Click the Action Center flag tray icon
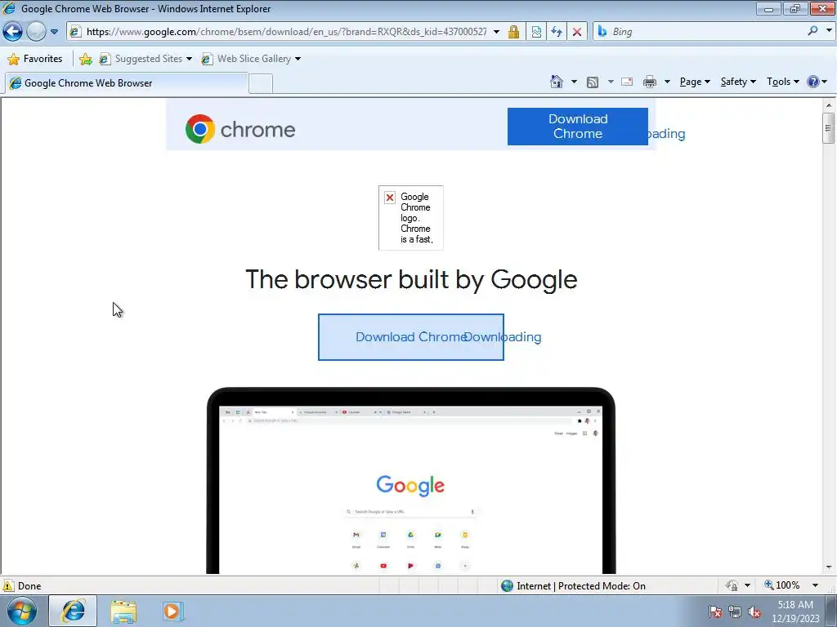This screenshot has width=837, height=627. click(715, 612)
